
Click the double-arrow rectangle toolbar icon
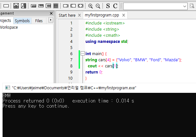pyautogui.click(x=81, y=6)
